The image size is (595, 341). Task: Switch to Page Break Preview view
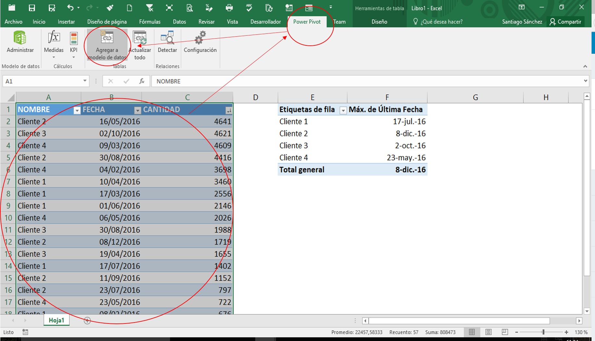(x=505, y=332)
